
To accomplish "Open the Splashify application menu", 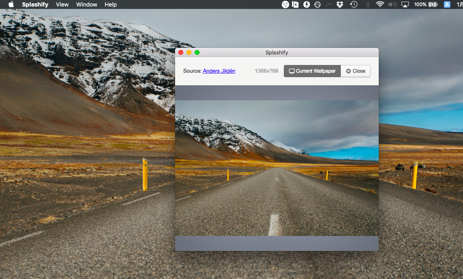I will pos(35,4).
